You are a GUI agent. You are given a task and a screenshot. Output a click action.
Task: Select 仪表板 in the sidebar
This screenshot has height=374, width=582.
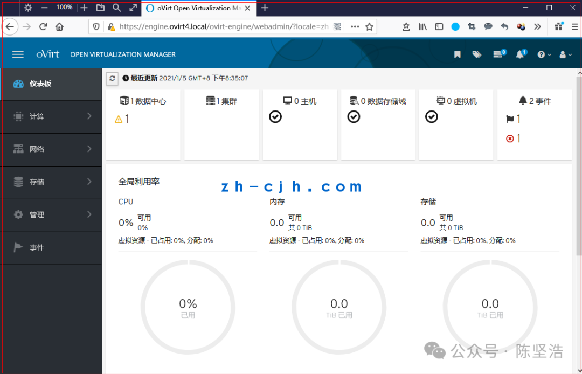[x=51, y=84]
